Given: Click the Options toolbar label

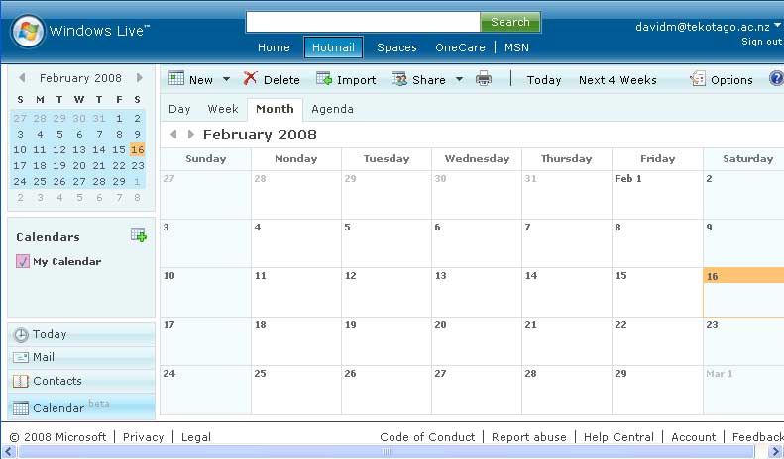Looking at the screenshot, I should tap(731, 80).
